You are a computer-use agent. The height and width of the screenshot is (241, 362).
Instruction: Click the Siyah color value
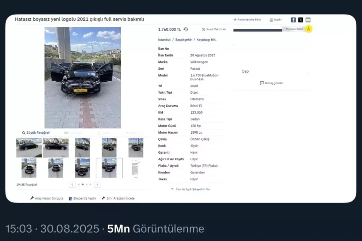coord(194,146)
